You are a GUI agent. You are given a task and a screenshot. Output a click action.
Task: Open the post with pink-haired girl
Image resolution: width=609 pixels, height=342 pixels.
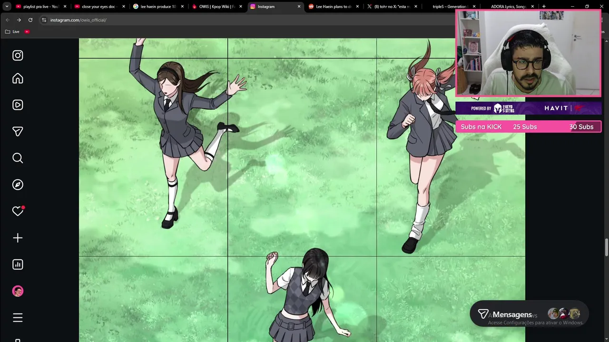click(451, 157)
